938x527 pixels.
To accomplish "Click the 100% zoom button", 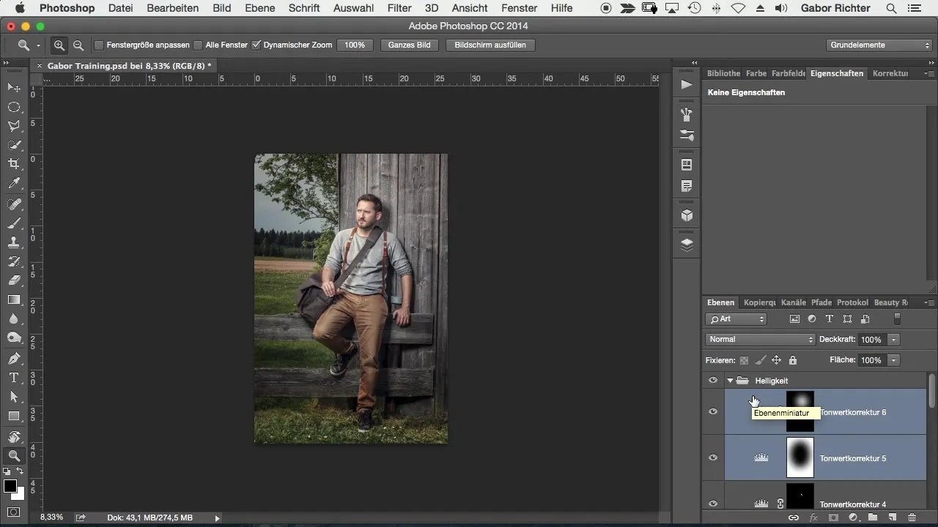I will tap(355, 45).
